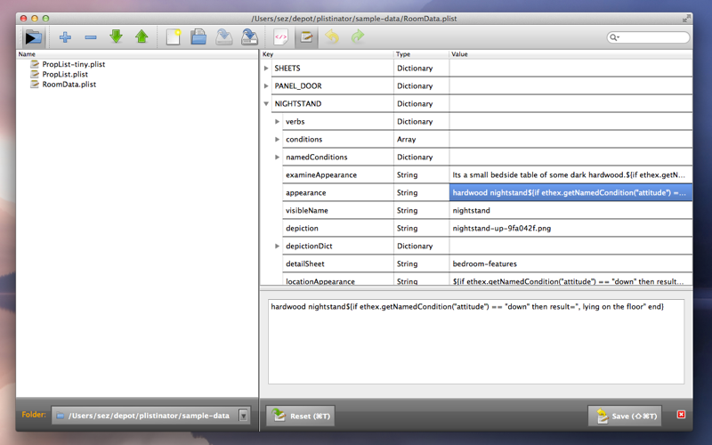Expand the conditions array
The image size is (712, 445).
(277, 139)
